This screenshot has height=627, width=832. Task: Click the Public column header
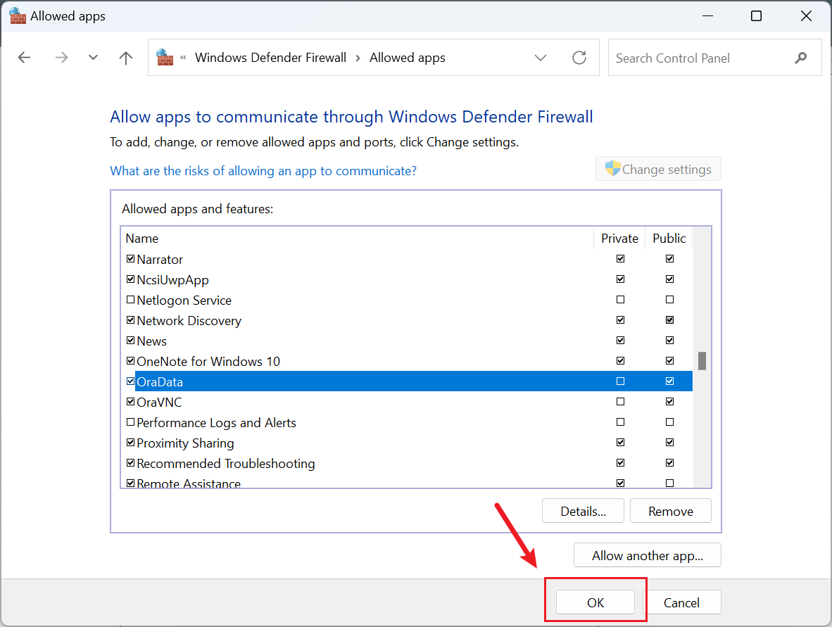[669, 238]
